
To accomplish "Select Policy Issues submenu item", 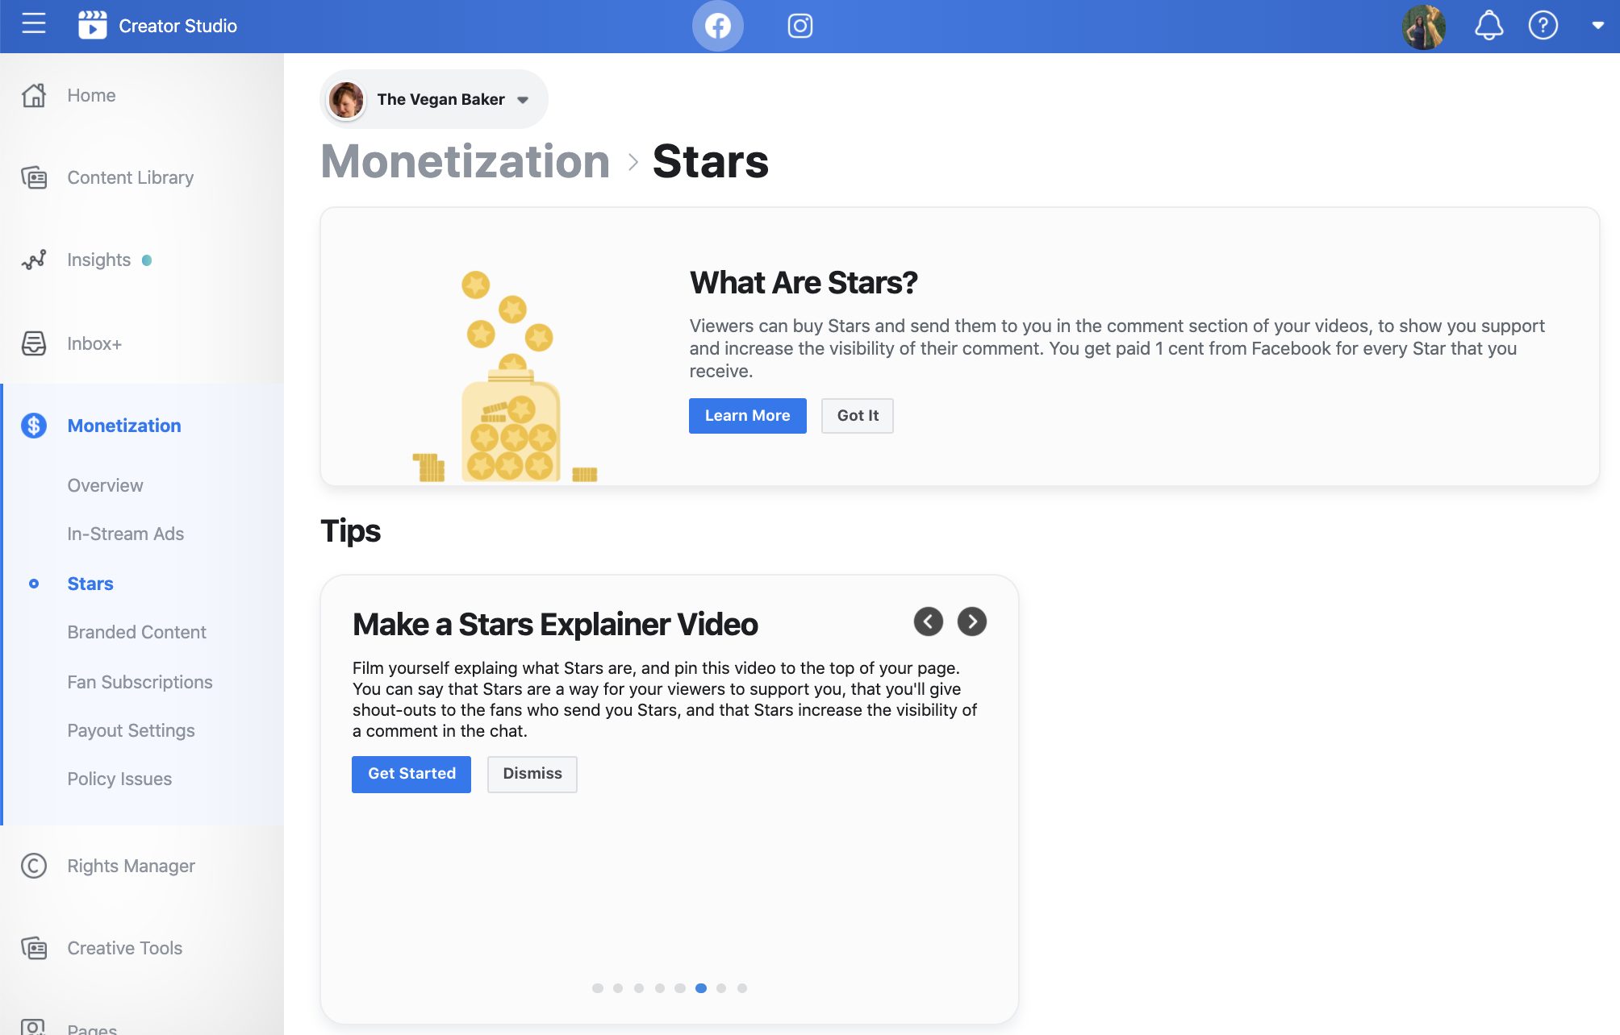I will coord(119,779).
